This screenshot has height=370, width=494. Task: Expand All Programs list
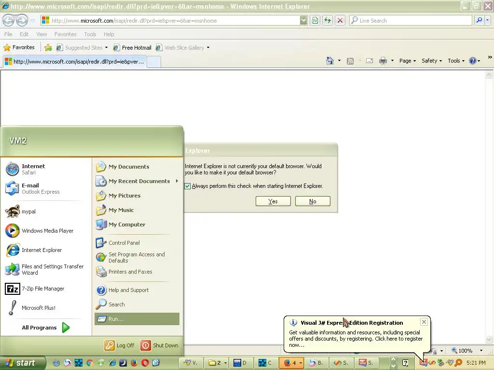pyautogui.click(x=46, y=328)
